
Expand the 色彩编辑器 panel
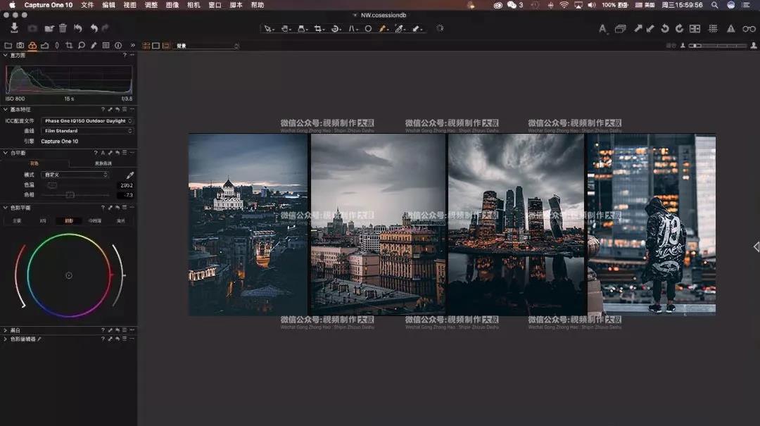click(6, 339)
